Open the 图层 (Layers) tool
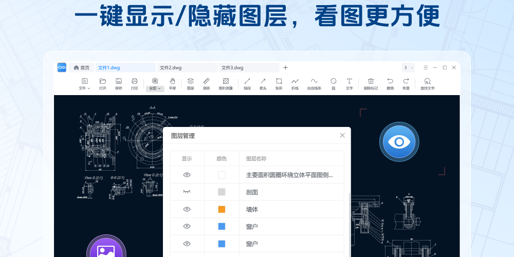The image size is (514, 257). click(x=190, y=83)
